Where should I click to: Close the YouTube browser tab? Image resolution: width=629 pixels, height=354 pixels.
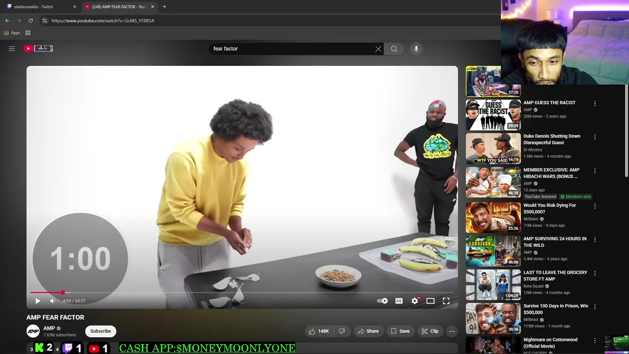click(x=152, y=6)
